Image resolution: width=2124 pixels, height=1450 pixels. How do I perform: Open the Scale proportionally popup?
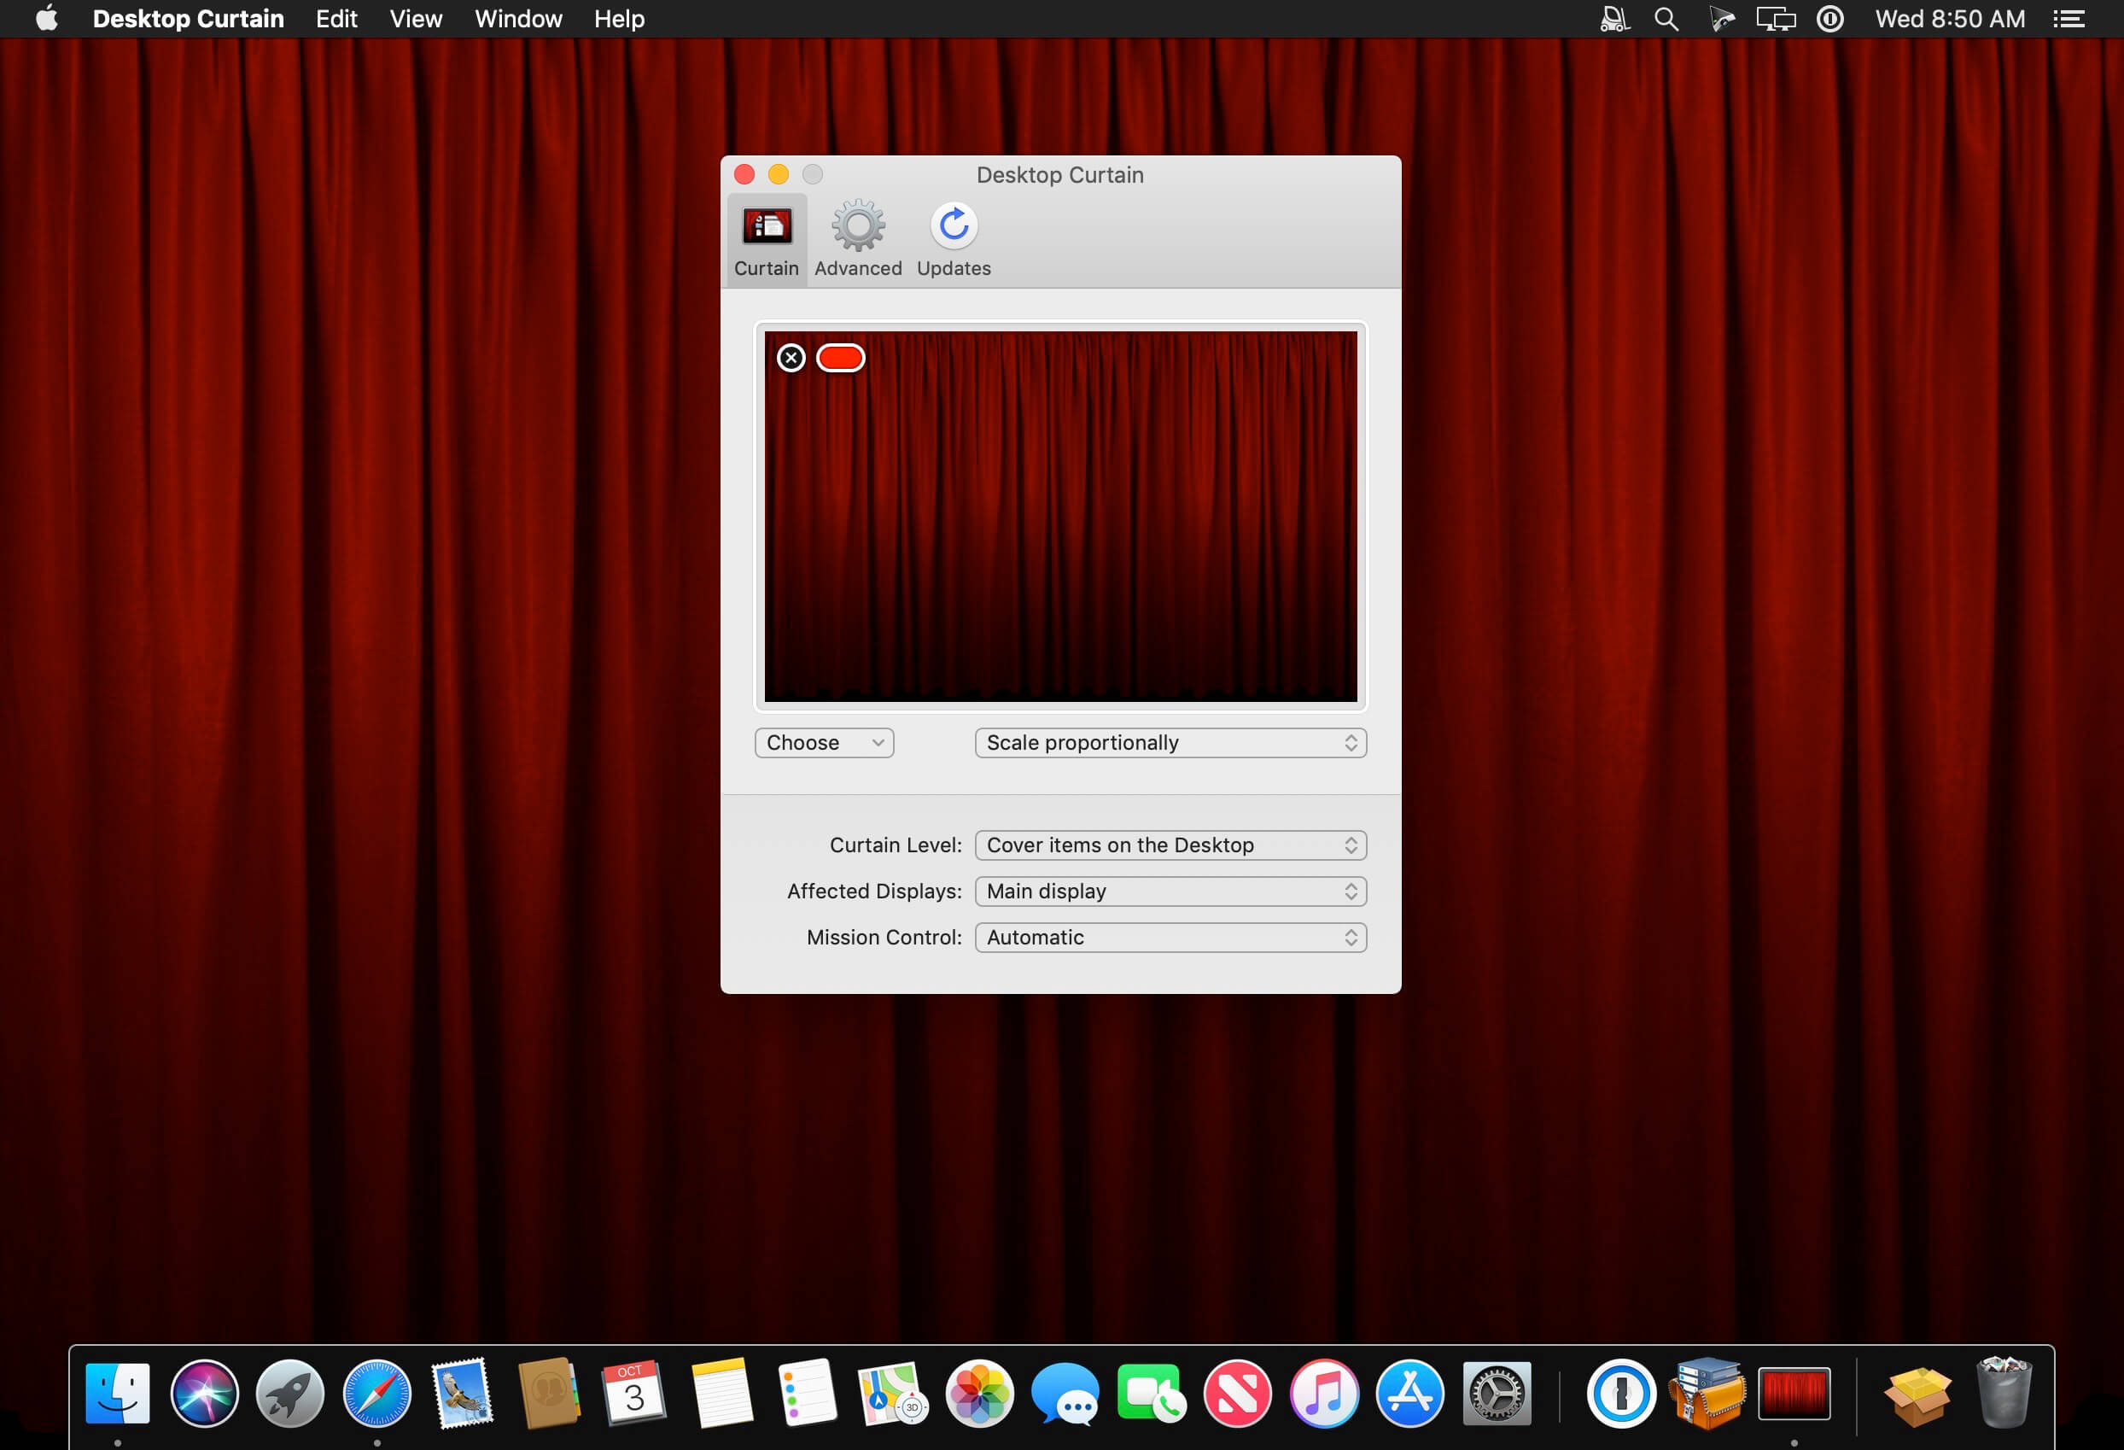[x=1170, y=742]
